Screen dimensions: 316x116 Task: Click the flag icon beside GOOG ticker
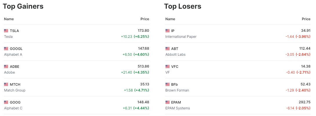(6, 102)
